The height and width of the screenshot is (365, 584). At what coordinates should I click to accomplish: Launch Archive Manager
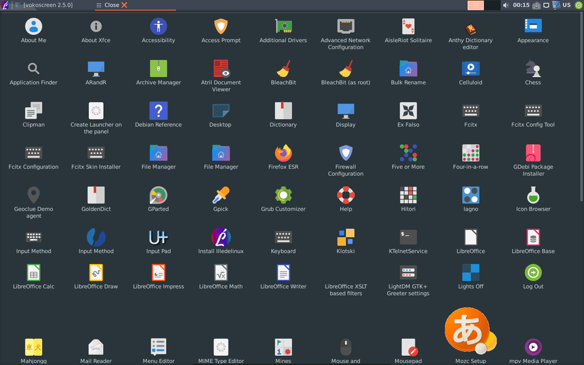pyautogui.click(x=158, y=73)
